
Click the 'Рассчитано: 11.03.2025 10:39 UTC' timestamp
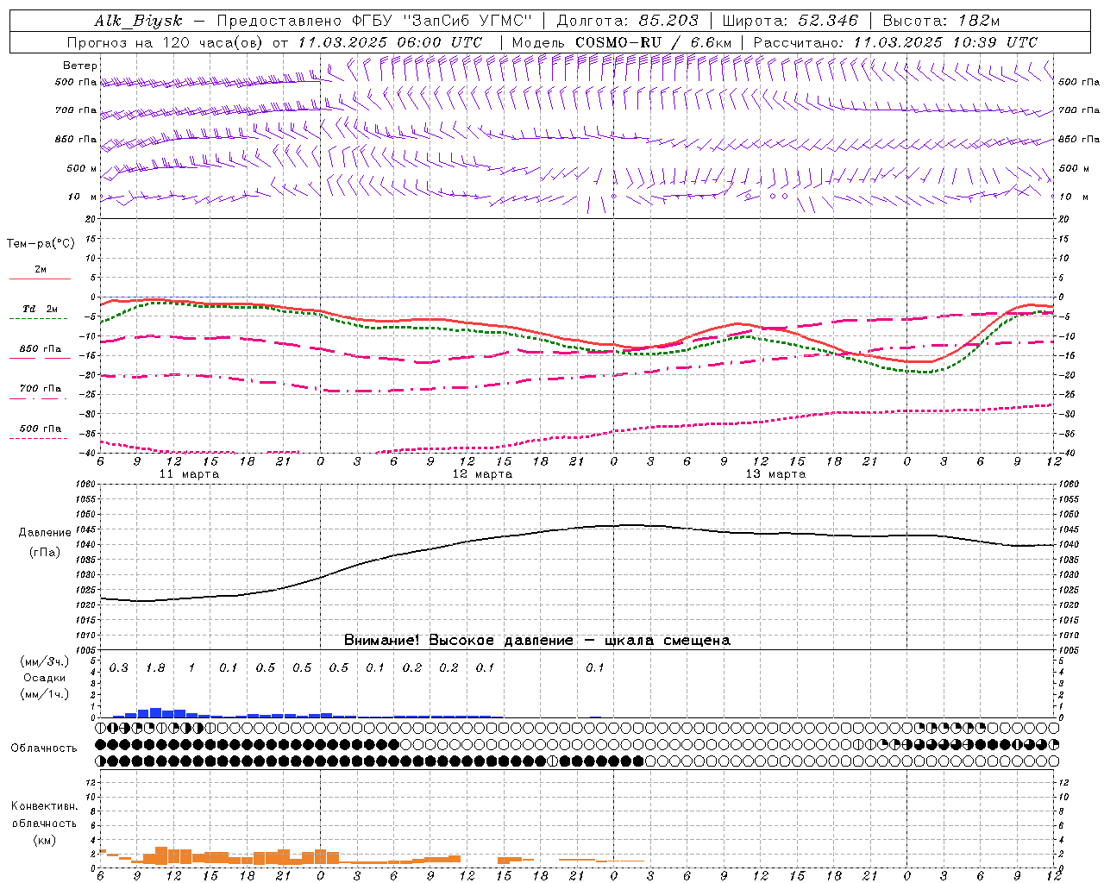click(895, 42)
